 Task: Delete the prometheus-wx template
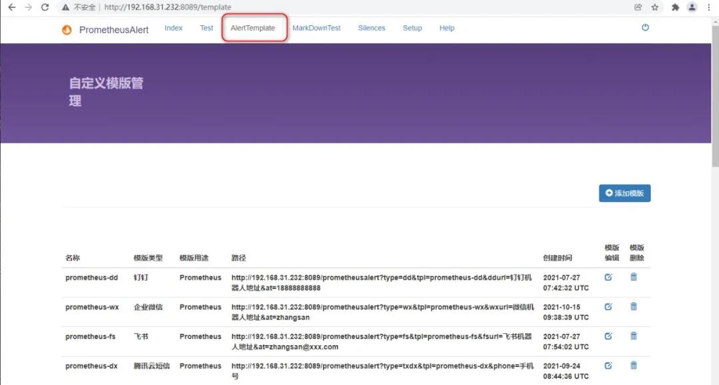coord(633,306)
